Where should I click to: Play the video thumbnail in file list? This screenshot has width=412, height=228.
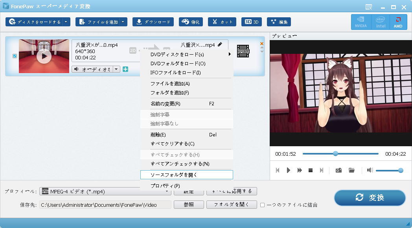click(44, 56)
